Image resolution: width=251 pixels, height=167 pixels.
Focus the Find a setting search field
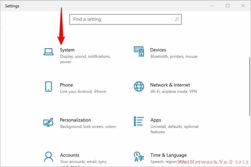[x=122, y=19]
